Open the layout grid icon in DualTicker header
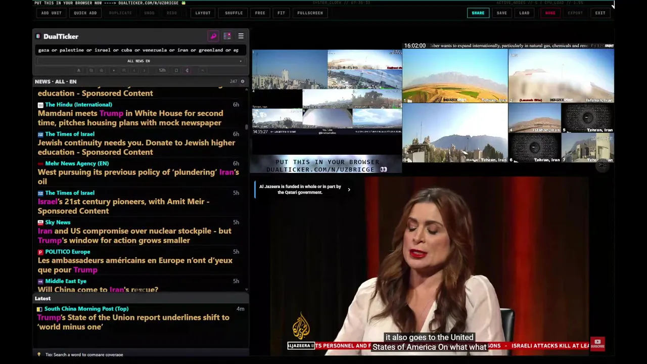The width and height of the screenshot is (647, 364). coord(227,36)
